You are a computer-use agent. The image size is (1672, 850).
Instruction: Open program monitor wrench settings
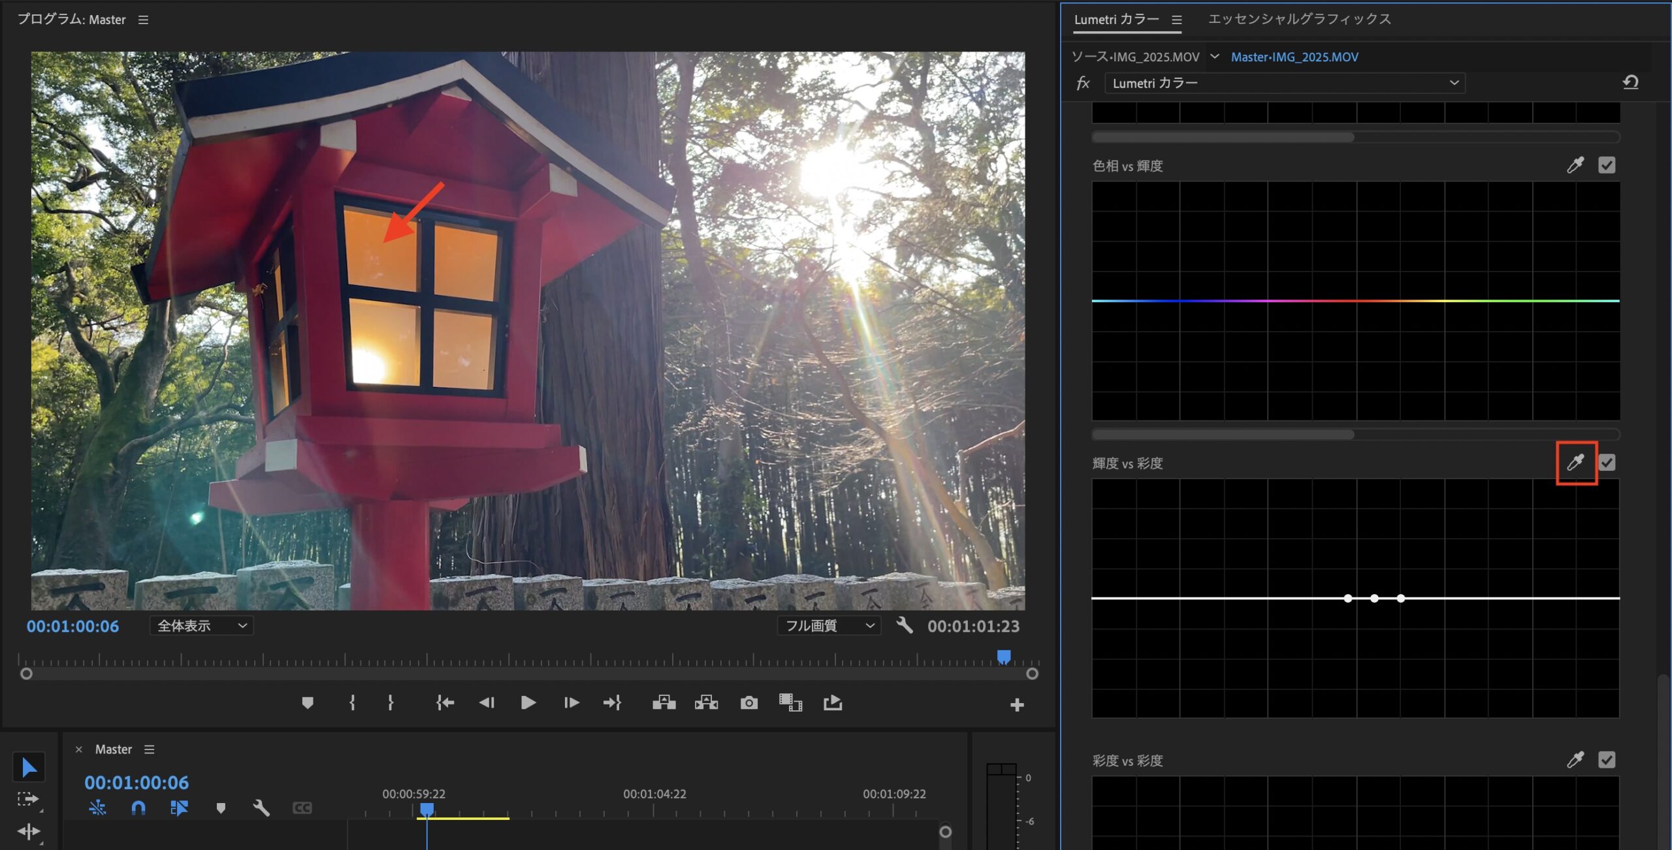click(905, 625)
